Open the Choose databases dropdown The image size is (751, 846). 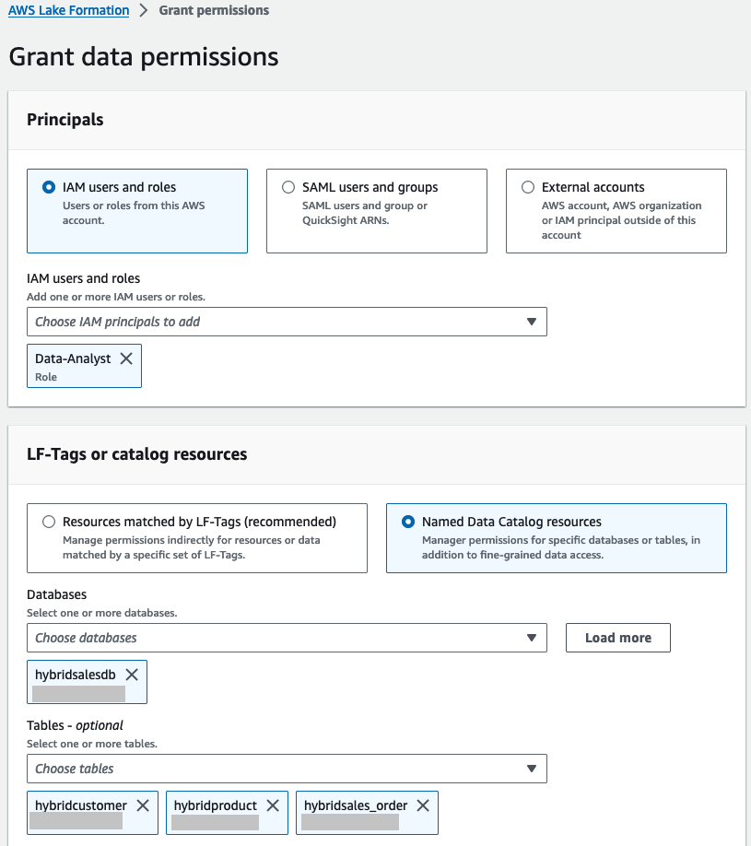pos(276,638)
